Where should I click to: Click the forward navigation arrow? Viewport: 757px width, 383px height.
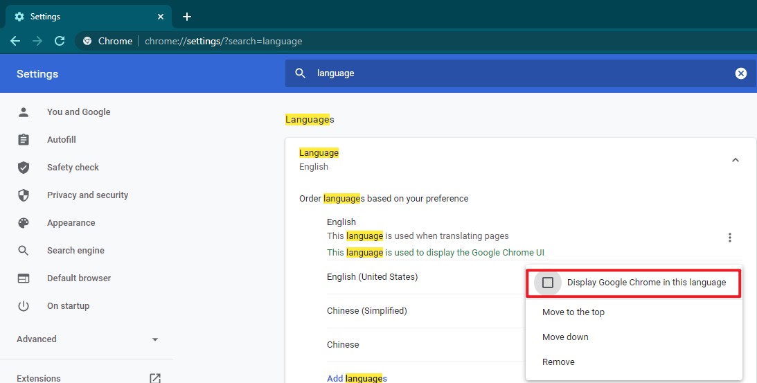tap(37, 41)
